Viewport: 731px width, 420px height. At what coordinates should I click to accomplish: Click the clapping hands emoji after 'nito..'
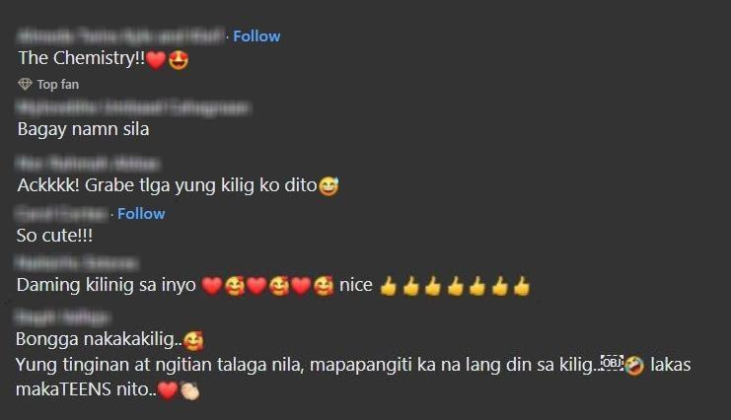[x=189, y=390]
